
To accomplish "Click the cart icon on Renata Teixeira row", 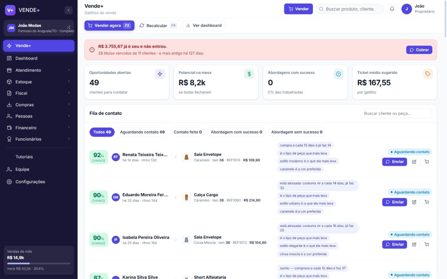I will click(427, 162).
